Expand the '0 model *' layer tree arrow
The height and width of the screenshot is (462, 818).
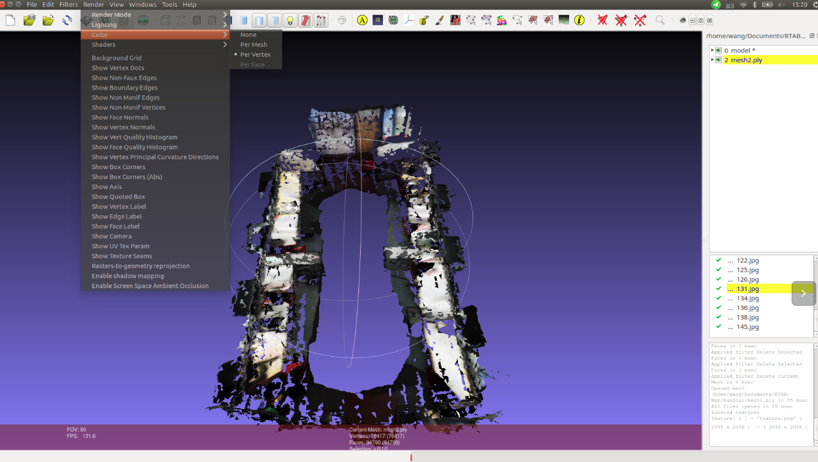coord(712,50)
